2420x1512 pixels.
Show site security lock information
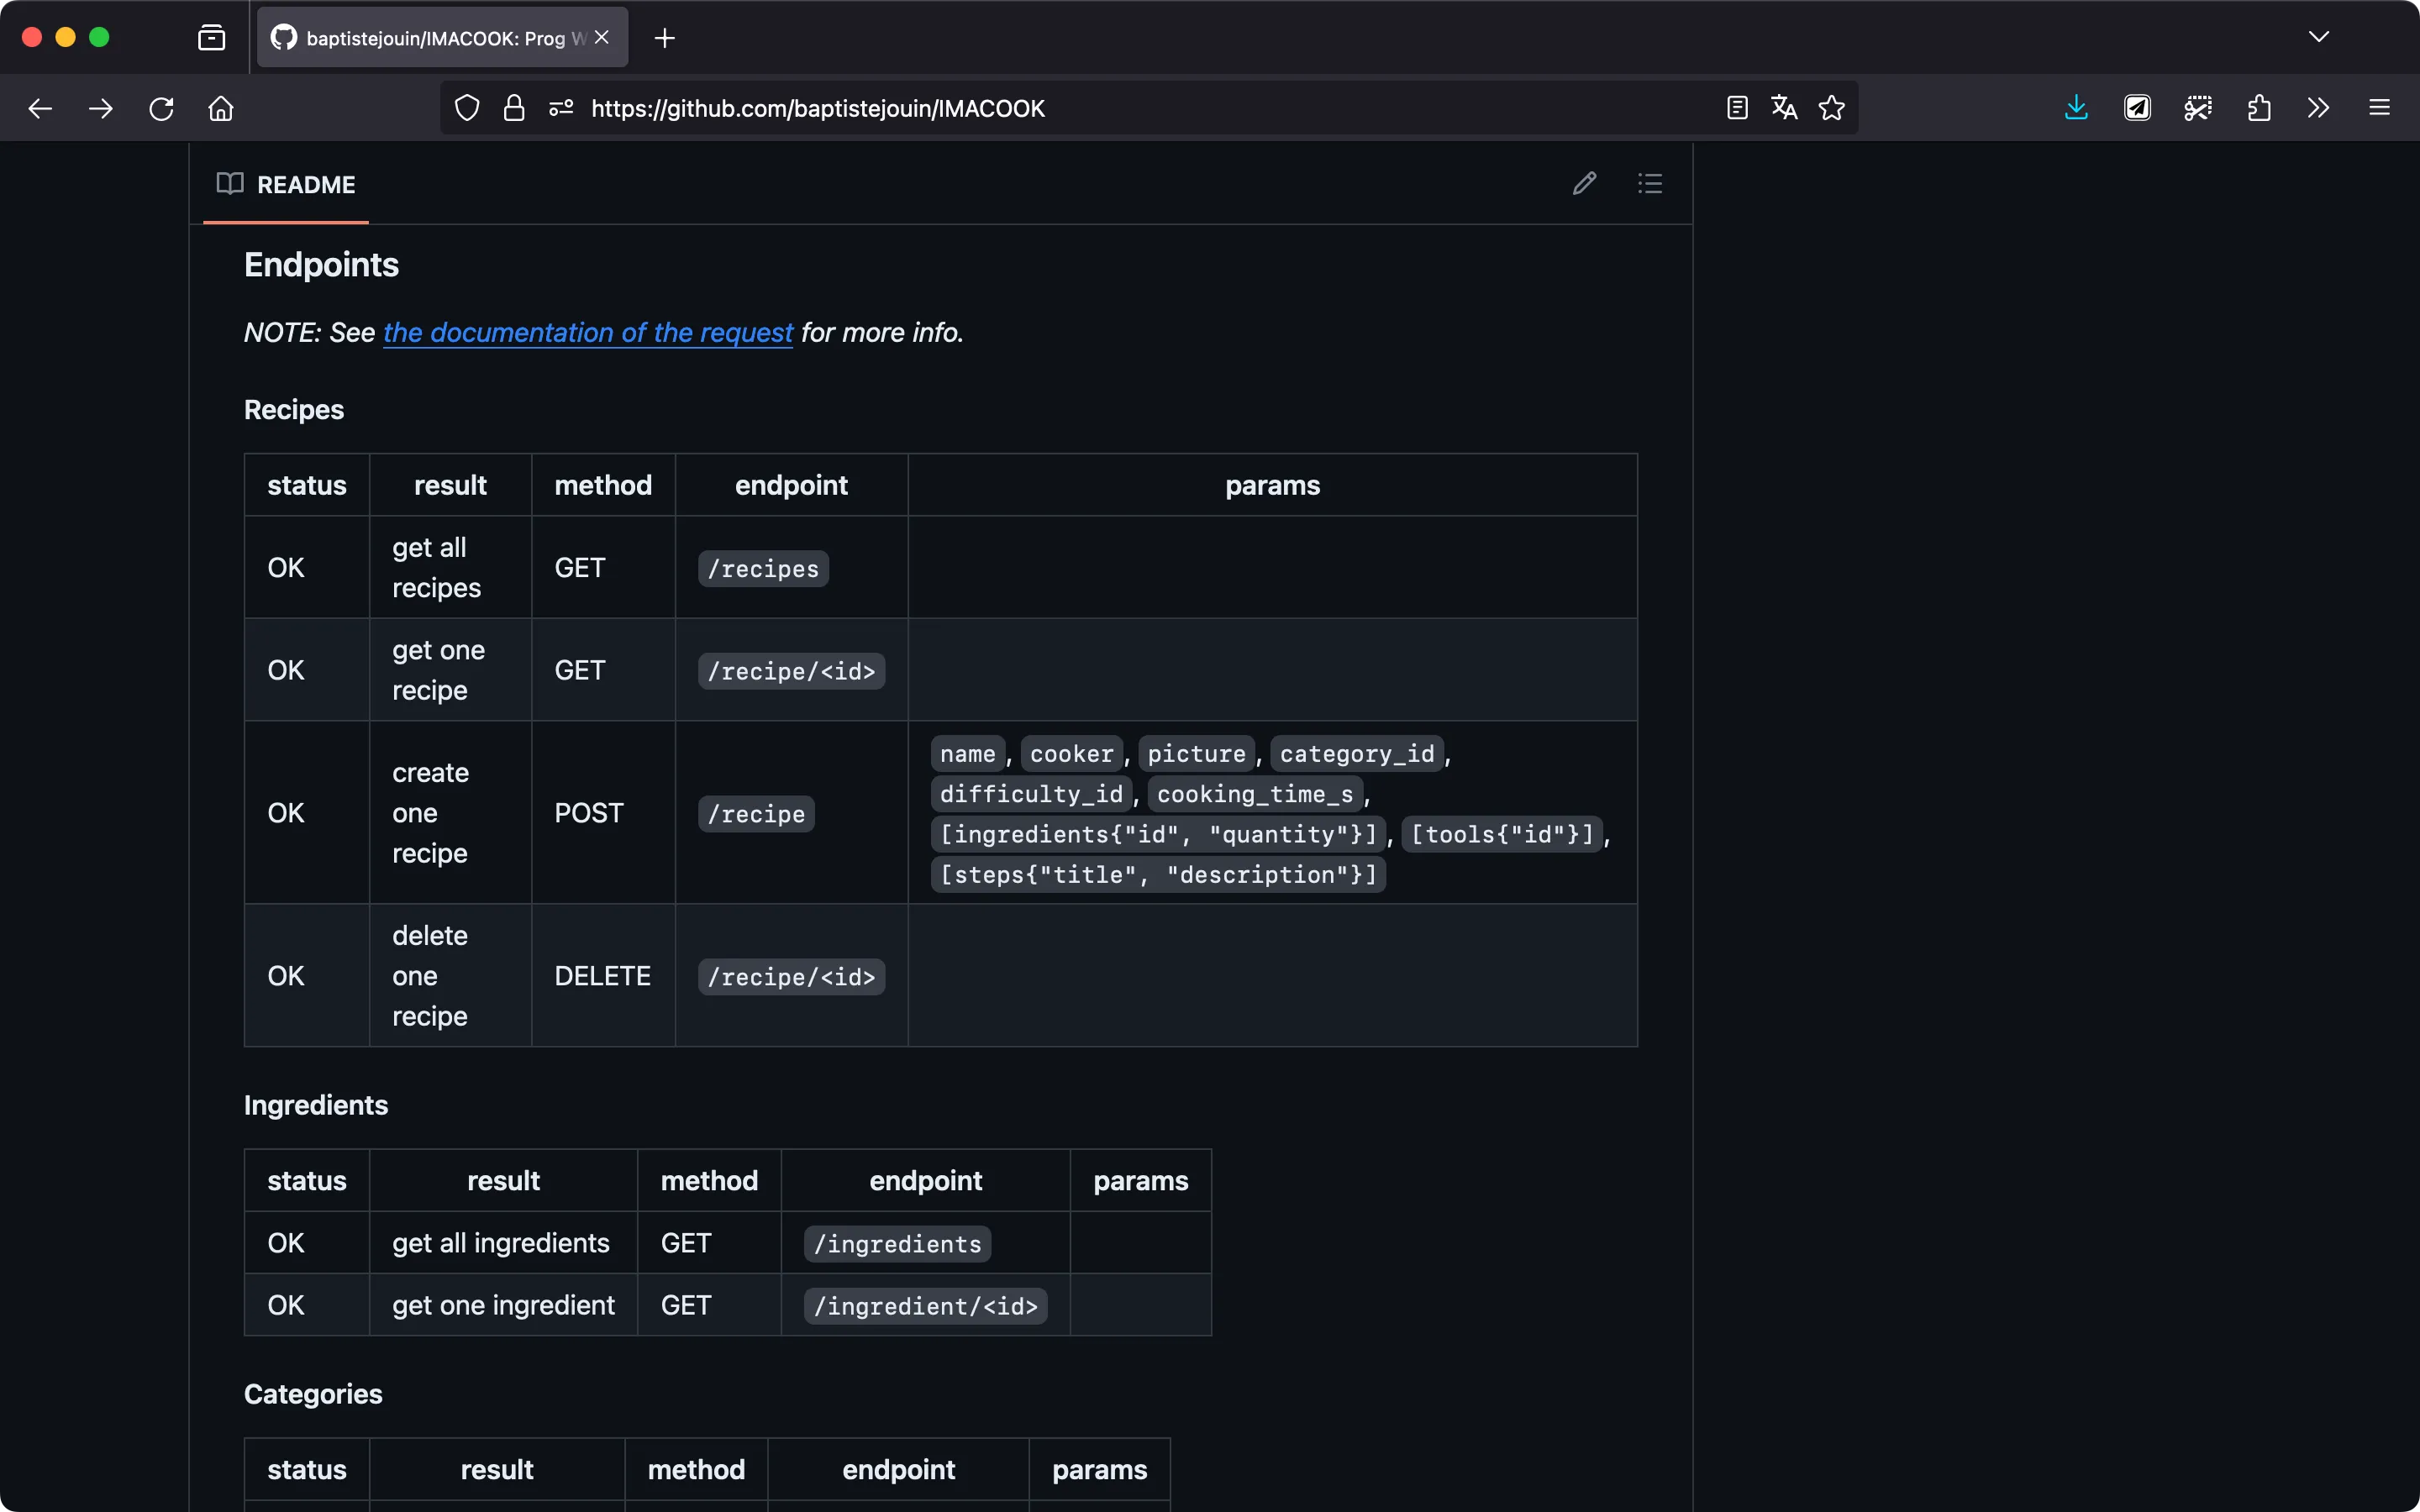[514, 108]
